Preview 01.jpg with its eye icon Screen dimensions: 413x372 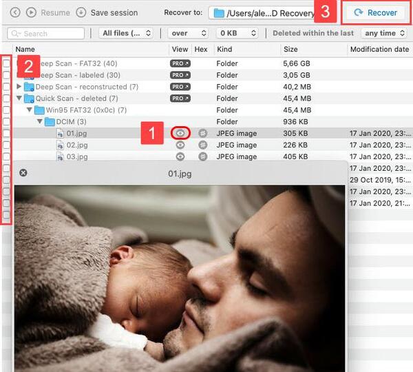[180, 133]
